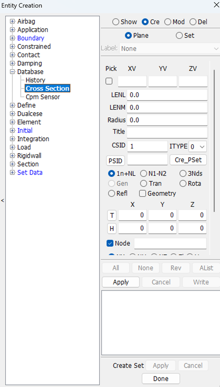Viewport: 220px width, 387px height.
Task: Select the History tree item
Action: 35,80
